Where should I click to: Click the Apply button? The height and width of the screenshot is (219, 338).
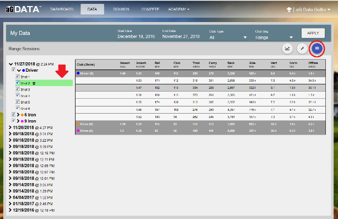point(313,33)
